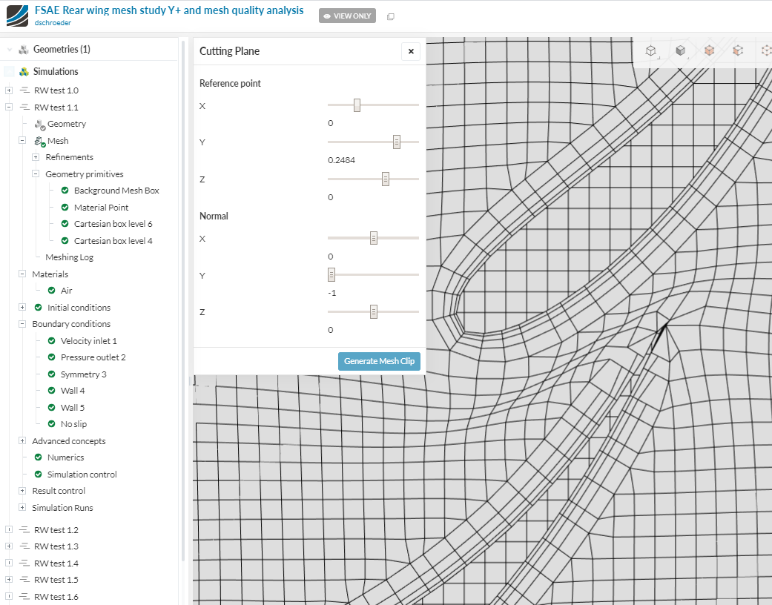Screen dimensions: 772x605
Task: Click green check beside Air material
Action: click(52, 291)
